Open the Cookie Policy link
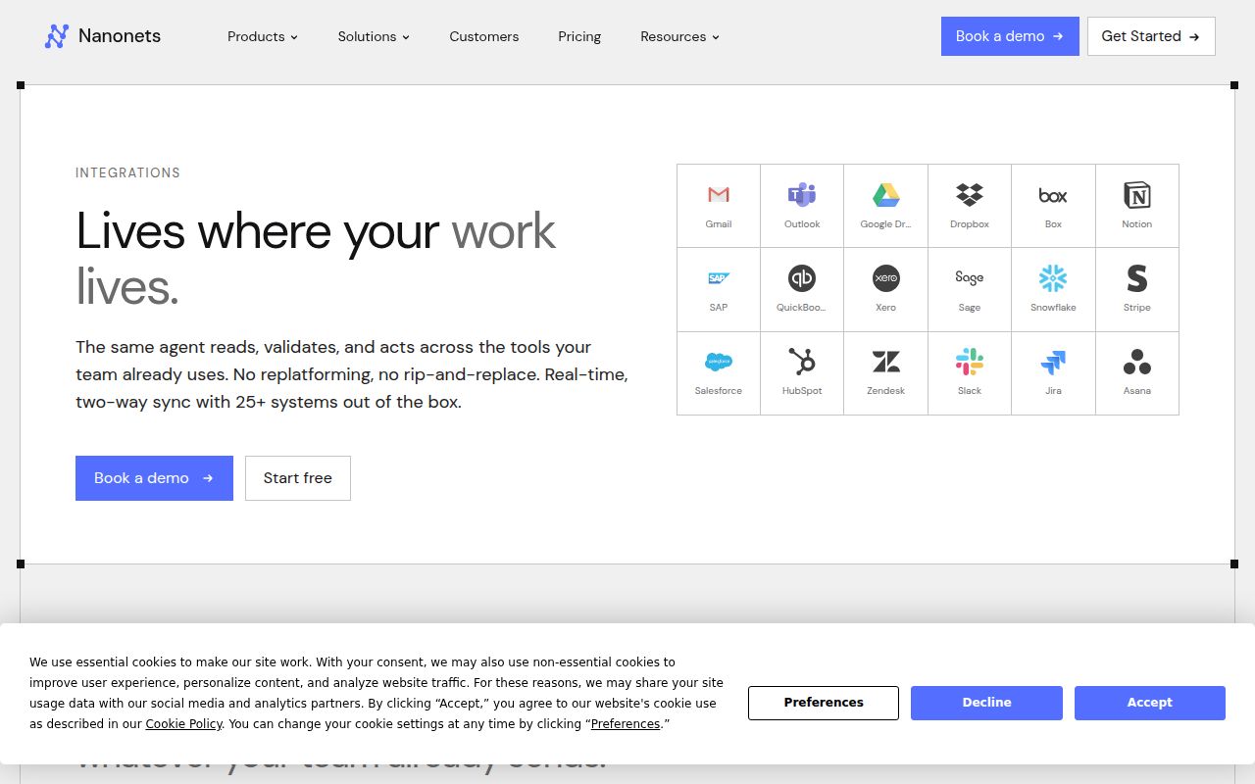Viewport: 1255px width, 784px height. [x=183, y=724]
